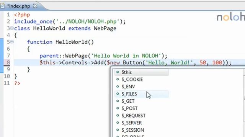Image resolution: width=245 pixels, height=137 pixels.
Task: Click the variable icon beside $_ENV
Action: tap(118, 86)
